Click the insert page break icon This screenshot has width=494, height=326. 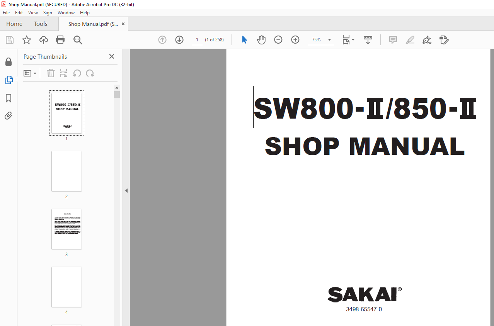(x=64, y=73)
